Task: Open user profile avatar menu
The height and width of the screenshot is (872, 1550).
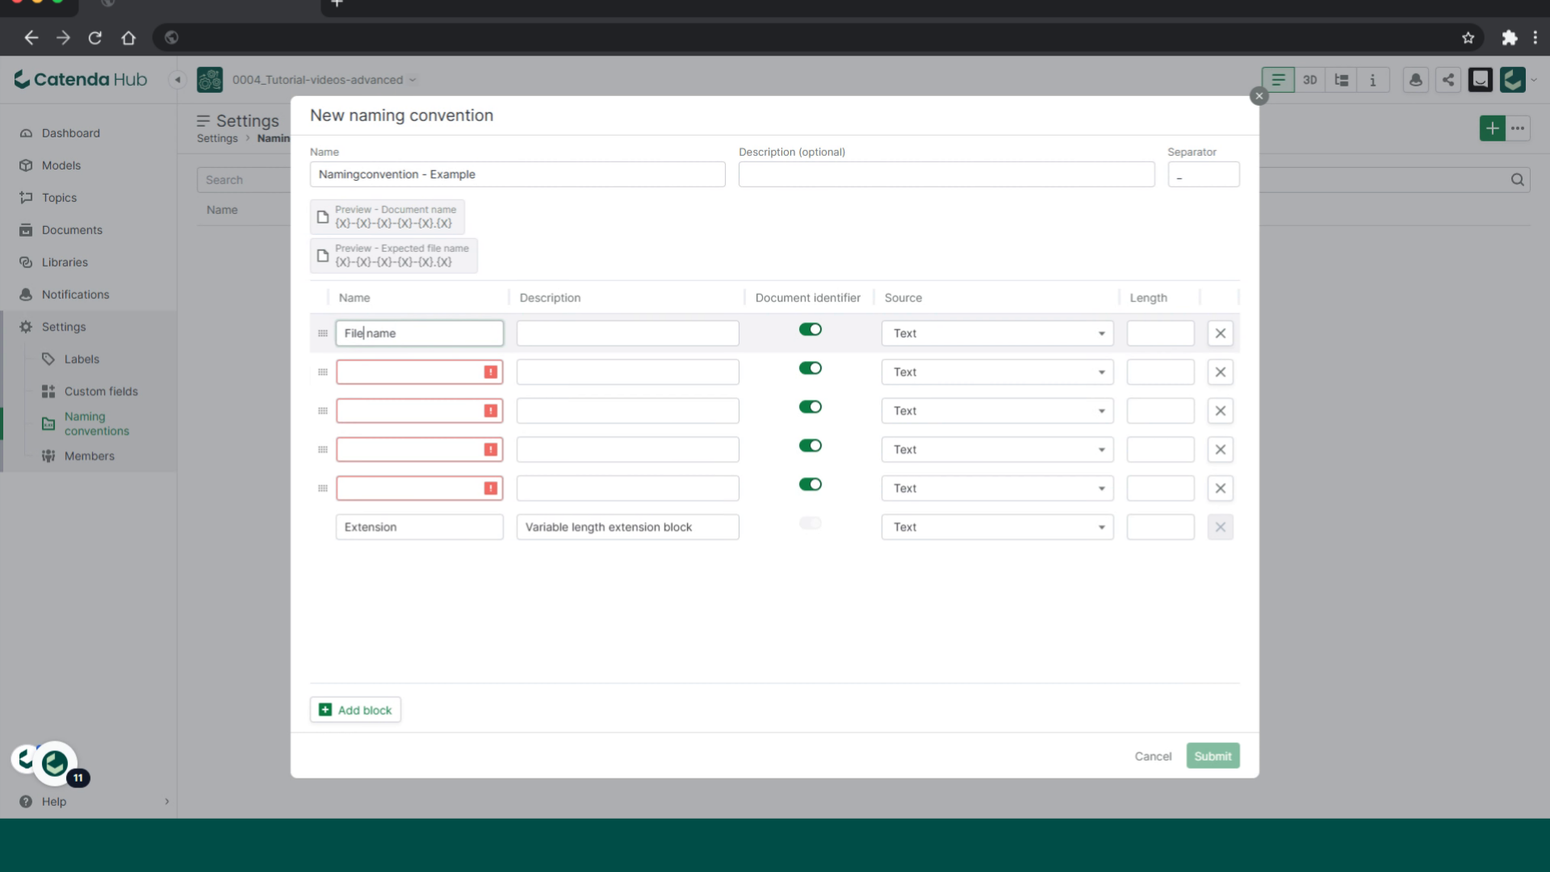Action: coord(1513,80)
